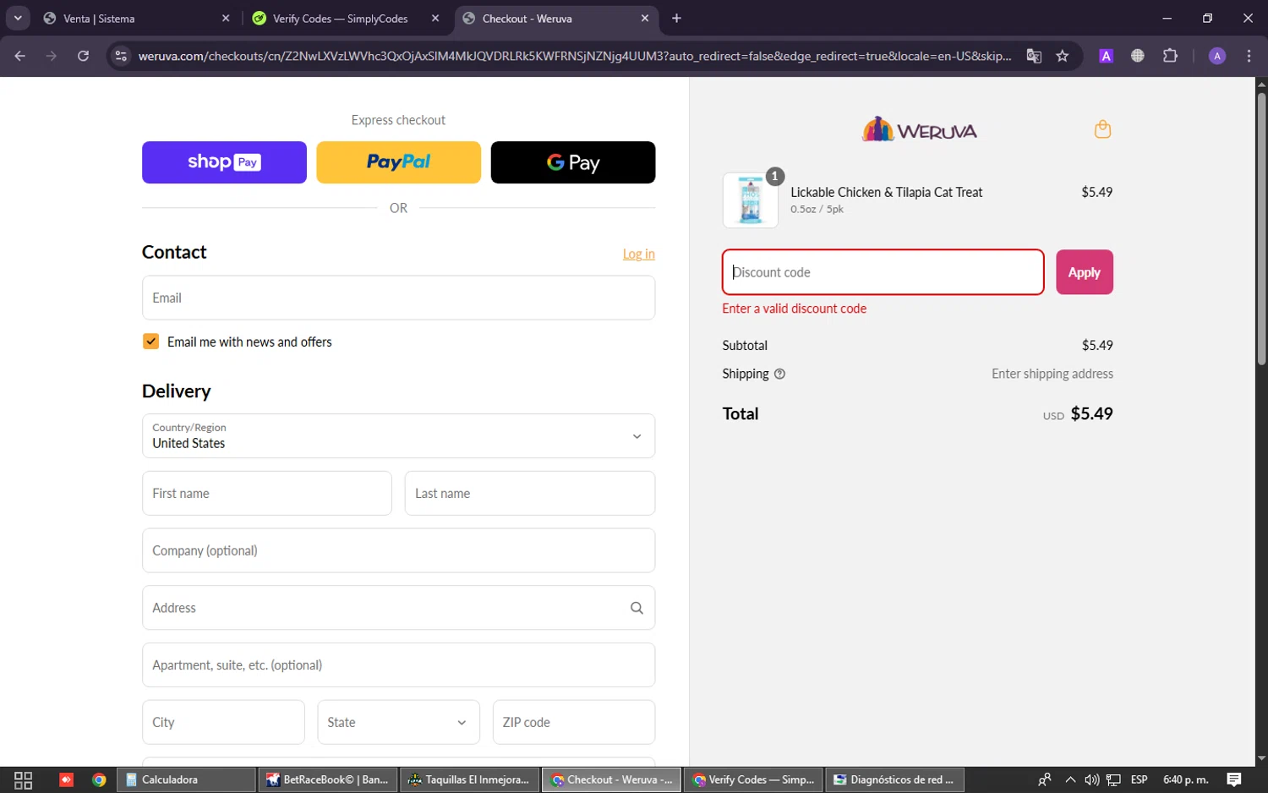The height and width of the screenshot is (793, 1268).
Task: Open site information icon in address bar
Action: pyautogui.click(x=121, y=56)
